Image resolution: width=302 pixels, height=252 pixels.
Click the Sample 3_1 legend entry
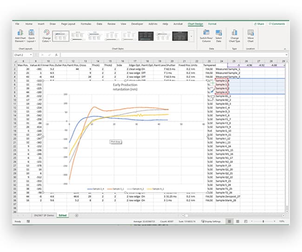click(116, 189)
